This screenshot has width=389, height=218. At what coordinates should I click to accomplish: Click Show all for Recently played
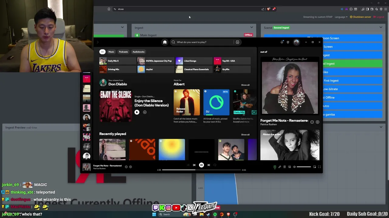point(245,135)
